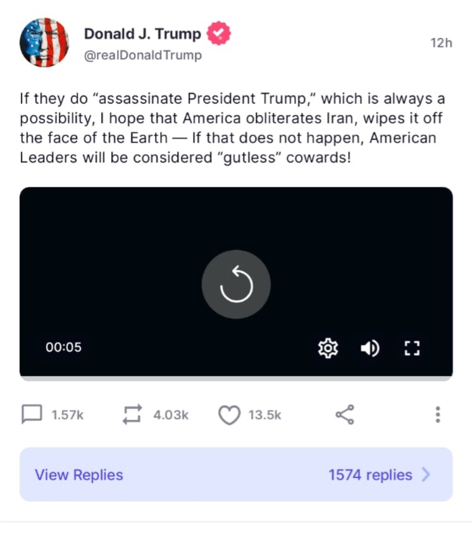
Task: Share the post using the share icon
Action: (x=345, y=415)
